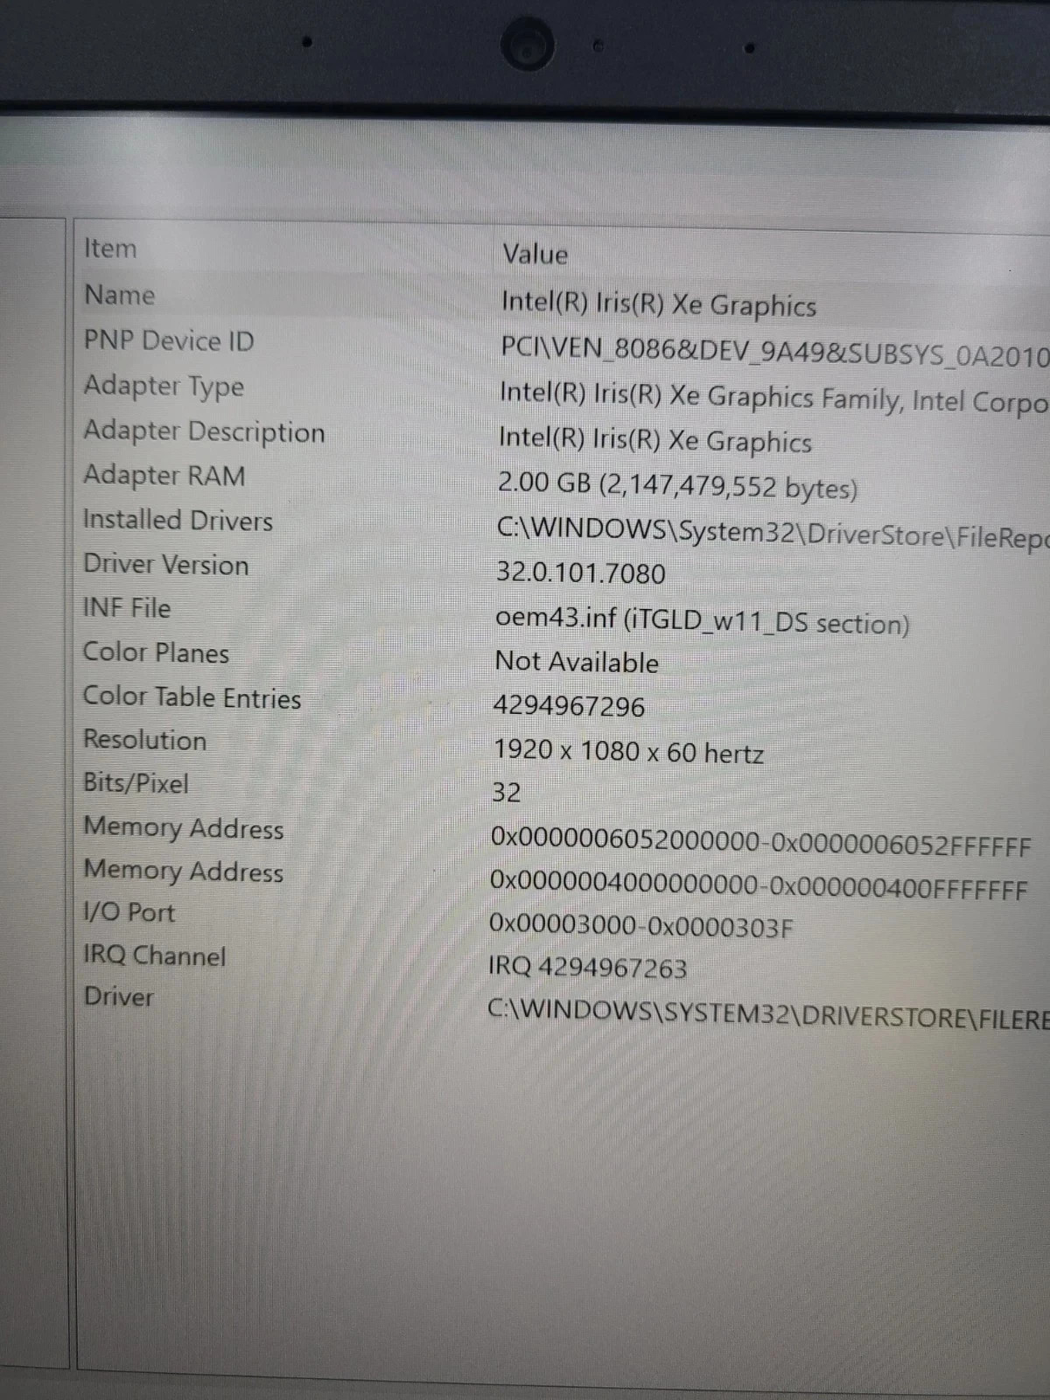
Task: Click the C:\WINDOWS\SYSTEM32\DRIVERSTORE uppercase driver path
Action: [x=767, y=1015]
